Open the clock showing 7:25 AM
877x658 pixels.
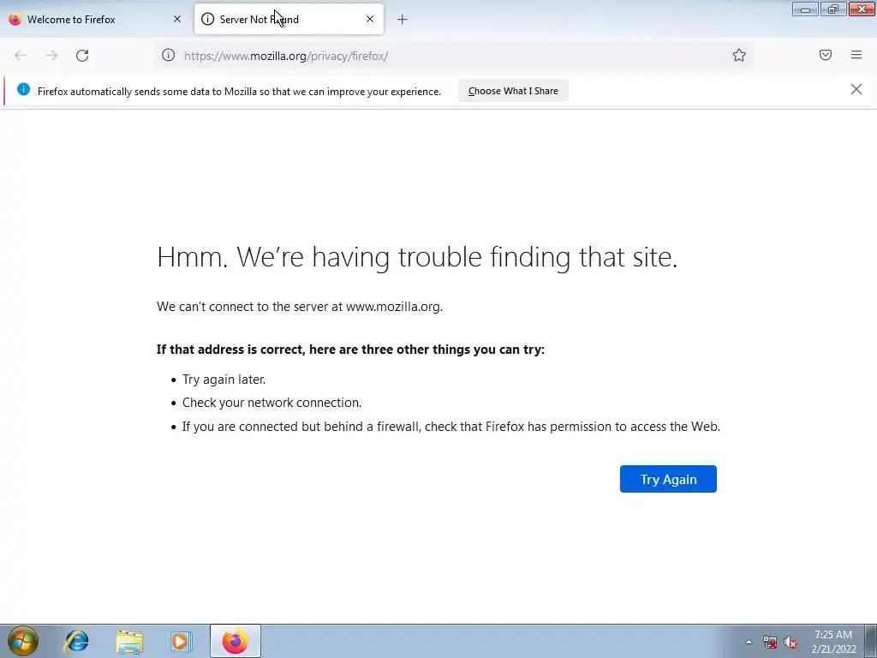pyautogui.click(x=833, y=642)
